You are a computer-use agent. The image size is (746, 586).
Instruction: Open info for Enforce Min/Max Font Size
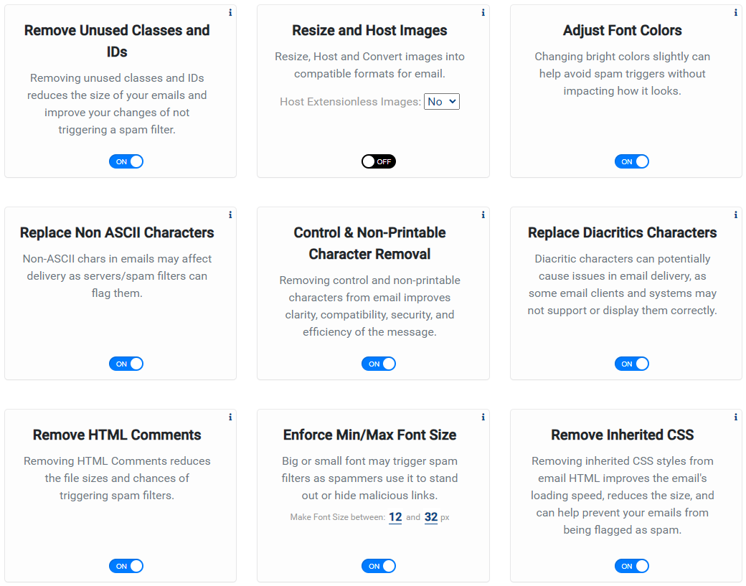pyautogui.click(x=483, y=417)
